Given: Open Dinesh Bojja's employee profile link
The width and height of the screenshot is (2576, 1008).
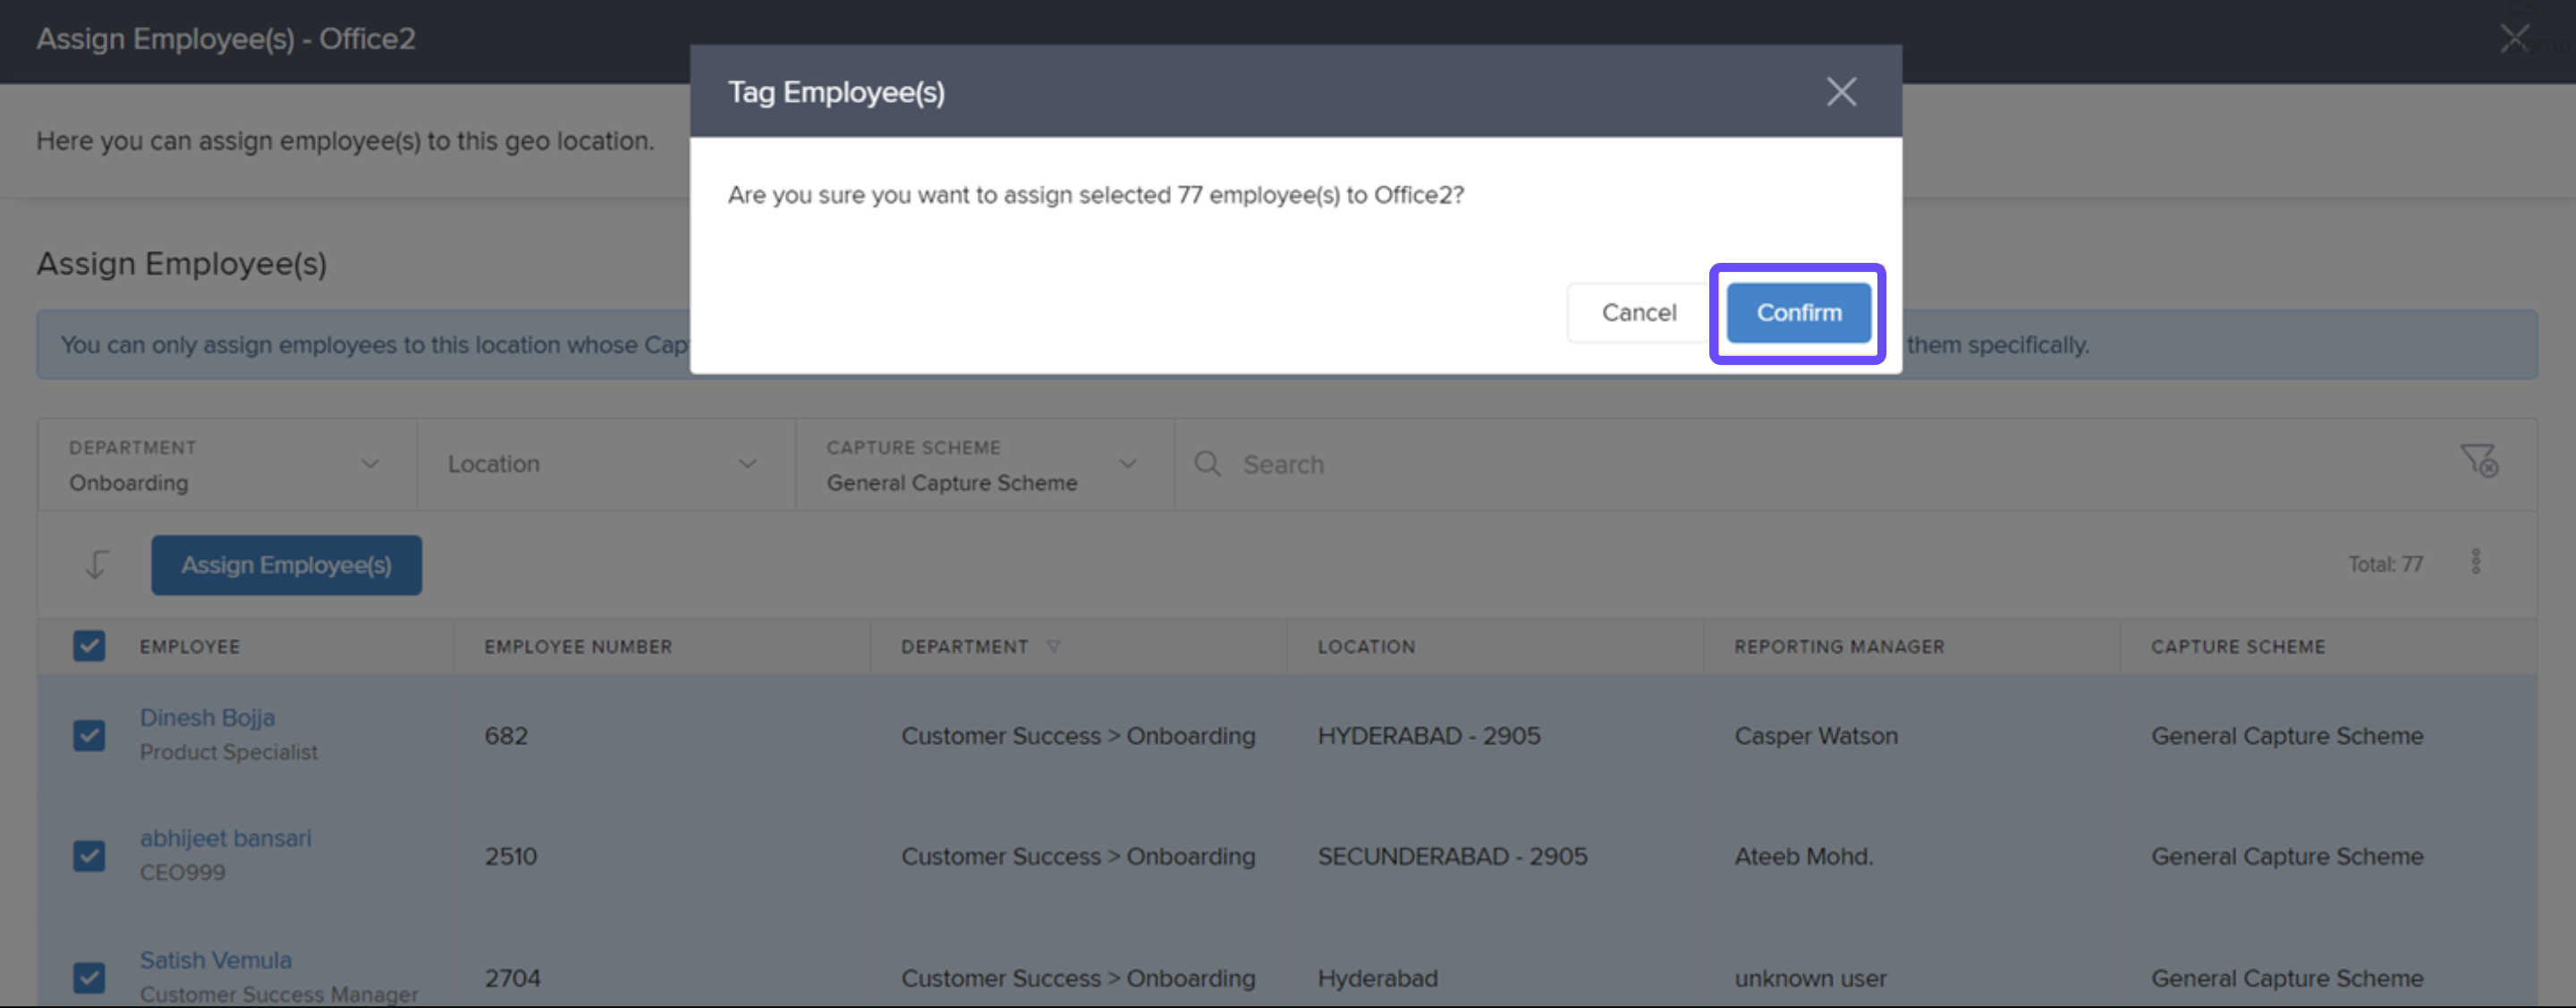Looking at the screenshot, I should point(207,718).
